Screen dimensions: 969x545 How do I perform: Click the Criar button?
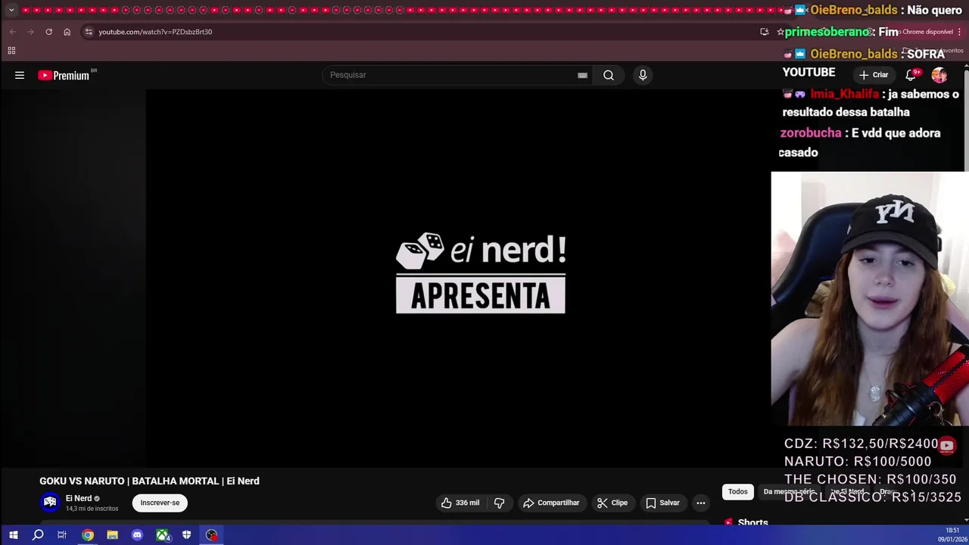874,75
